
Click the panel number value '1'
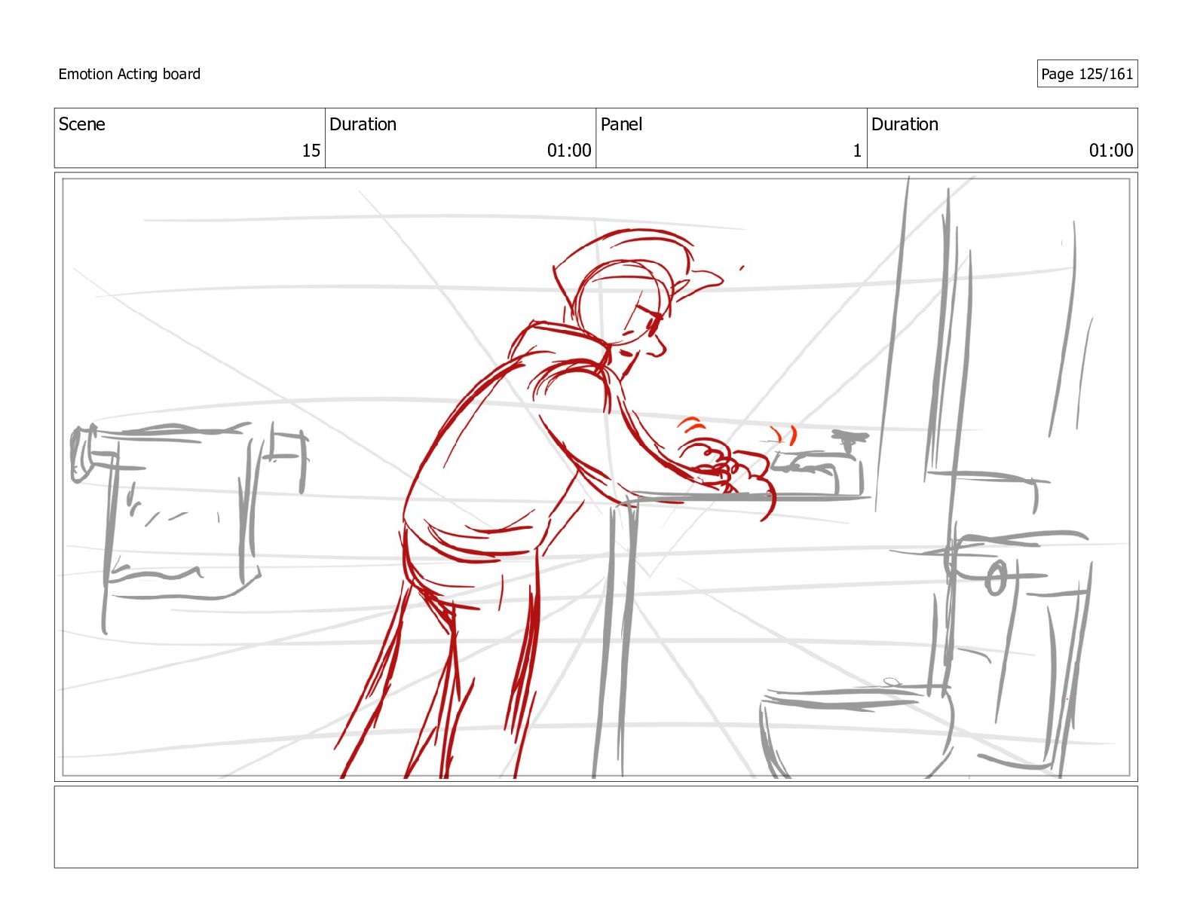tap(857, 151)
